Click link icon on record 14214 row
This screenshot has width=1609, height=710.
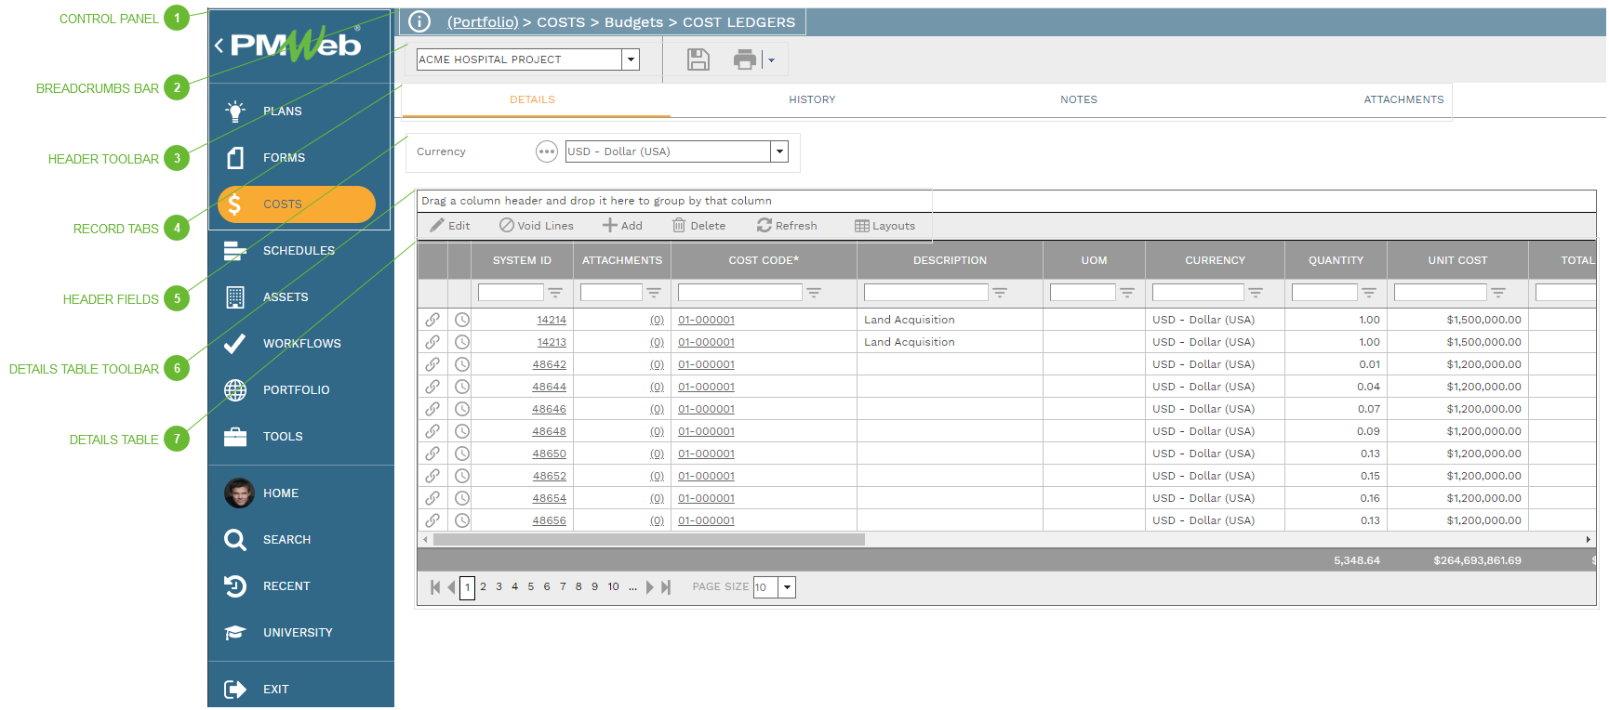(432, 320)
